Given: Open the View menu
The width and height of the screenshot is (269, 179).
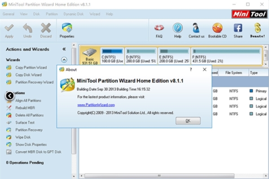Looking at the screenshot, I should [24, 14].
